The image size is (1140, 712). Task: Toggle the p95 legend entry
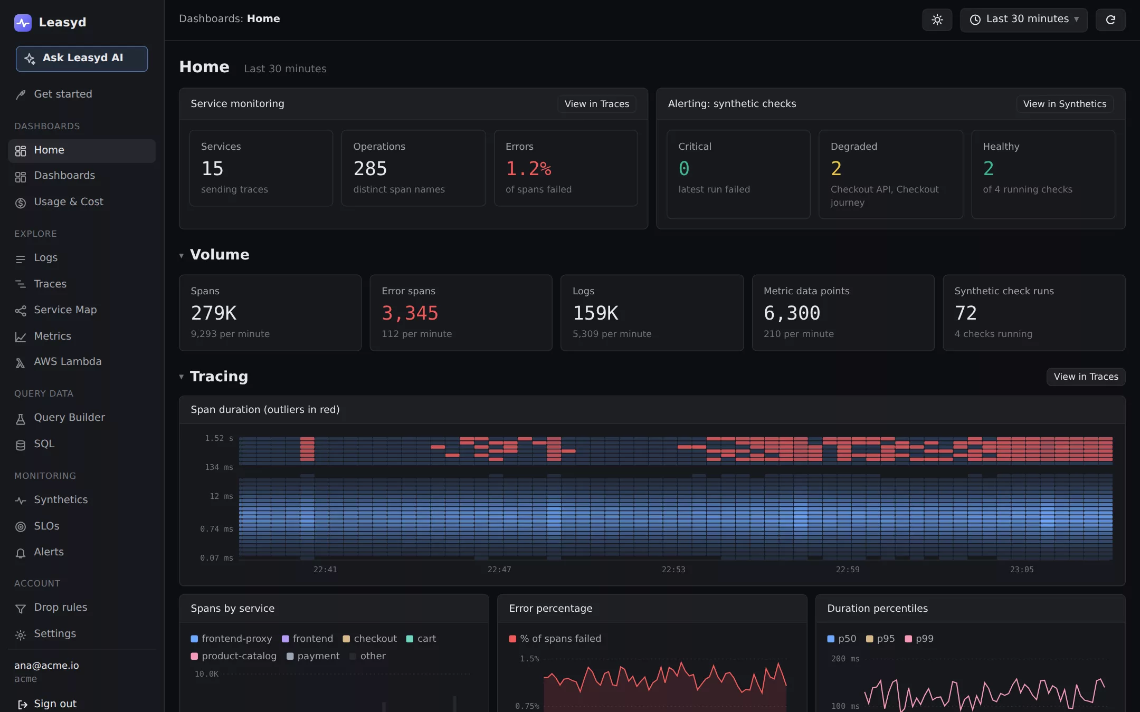[x=880, y=639]
